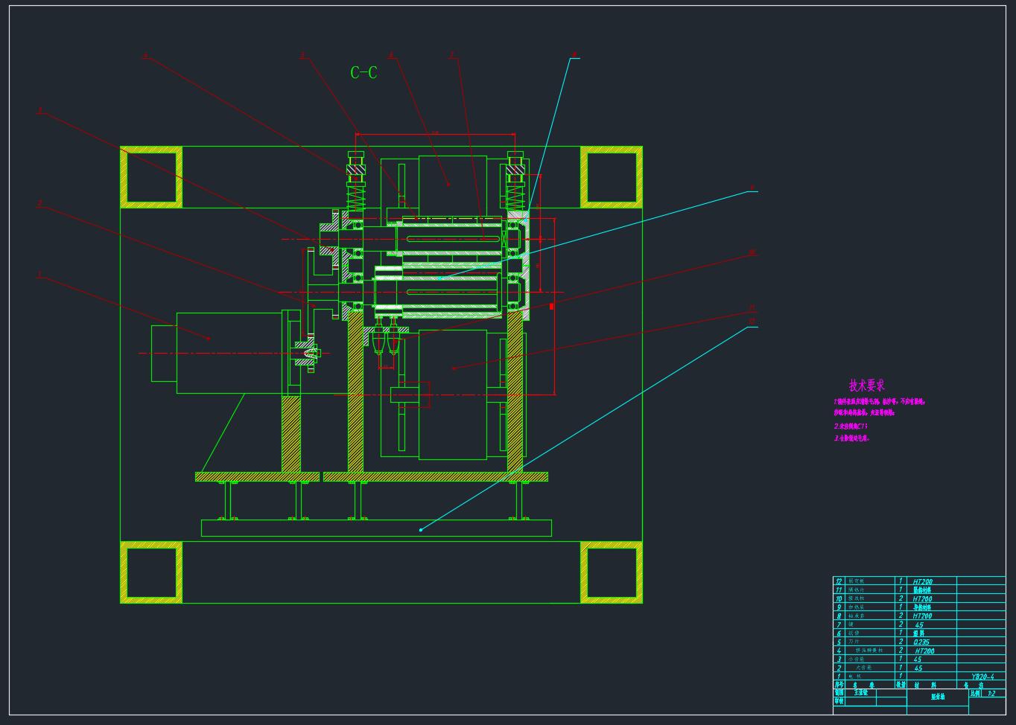The image size is (1016, 725).
Task: Select the large rectangular block below the rollers
Action: [452, 395]
